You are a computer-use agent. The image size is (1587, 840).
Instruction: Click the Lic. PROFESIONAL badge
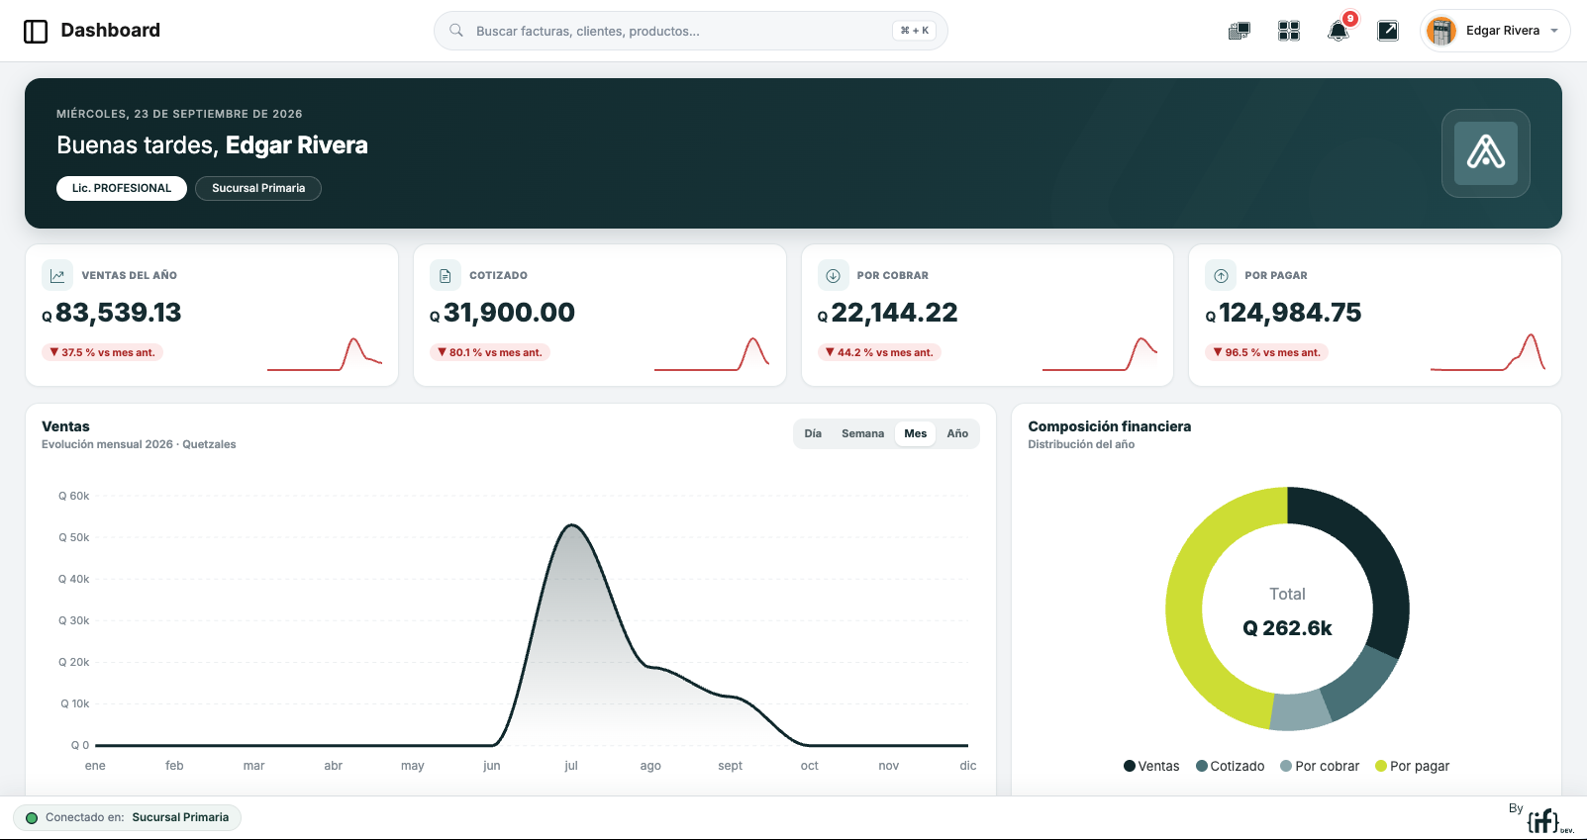[x=122, y=188]
